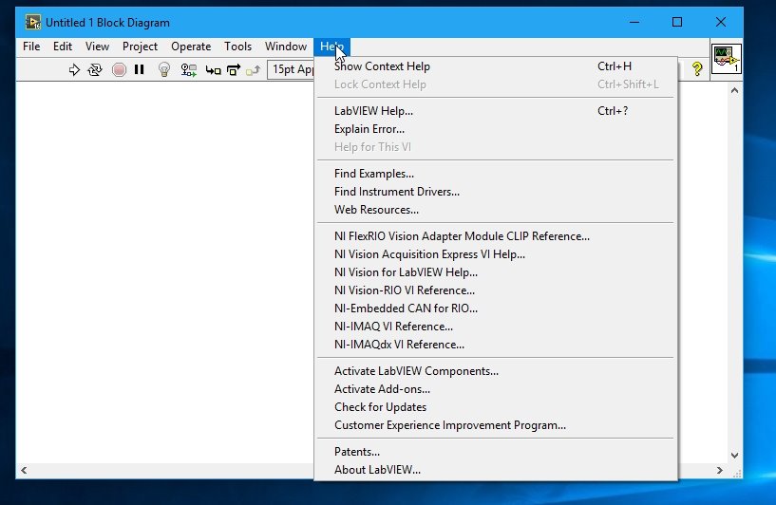Click the Step Into icon
This screenshot has width=776, height=505.
click(x=213, y=70)
